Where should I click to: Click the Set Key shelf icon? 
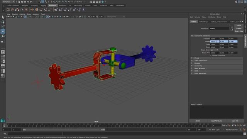32,10
